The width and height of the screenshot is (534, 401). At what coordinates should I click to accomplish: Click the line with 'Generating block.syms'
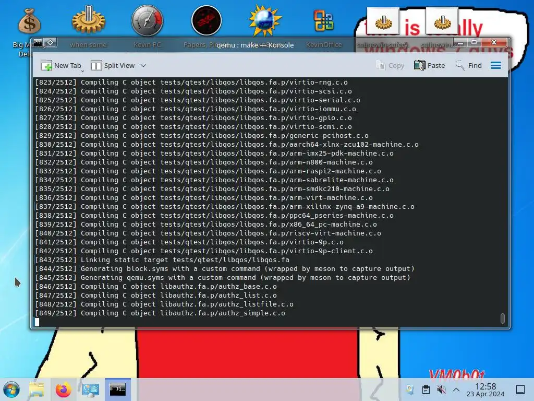[x=225, y=269]
